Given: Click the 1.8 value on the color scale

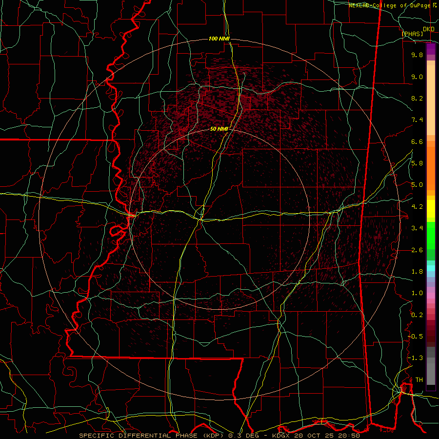Looking at the screenshot, I should (x=417, y=272).
